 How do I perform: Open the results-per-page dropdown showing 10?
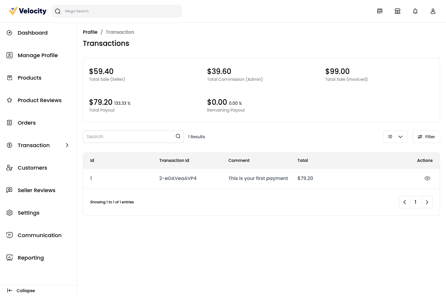[395, 136]
